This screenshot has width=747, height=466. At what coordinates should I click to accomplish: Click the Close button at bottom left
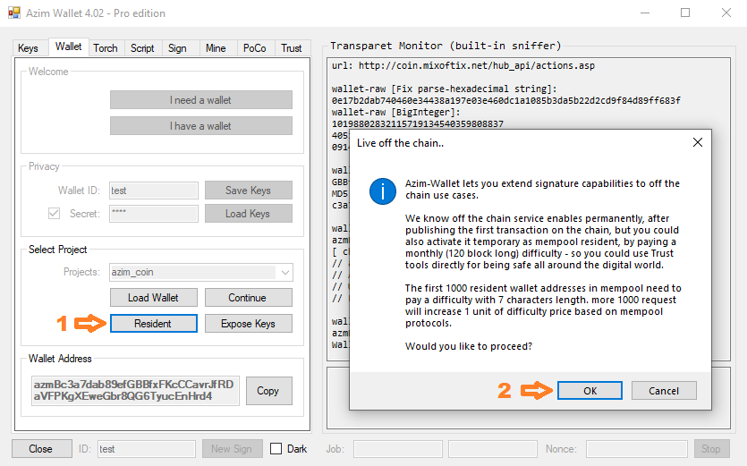pyautogui.click(x=41, y=448)
